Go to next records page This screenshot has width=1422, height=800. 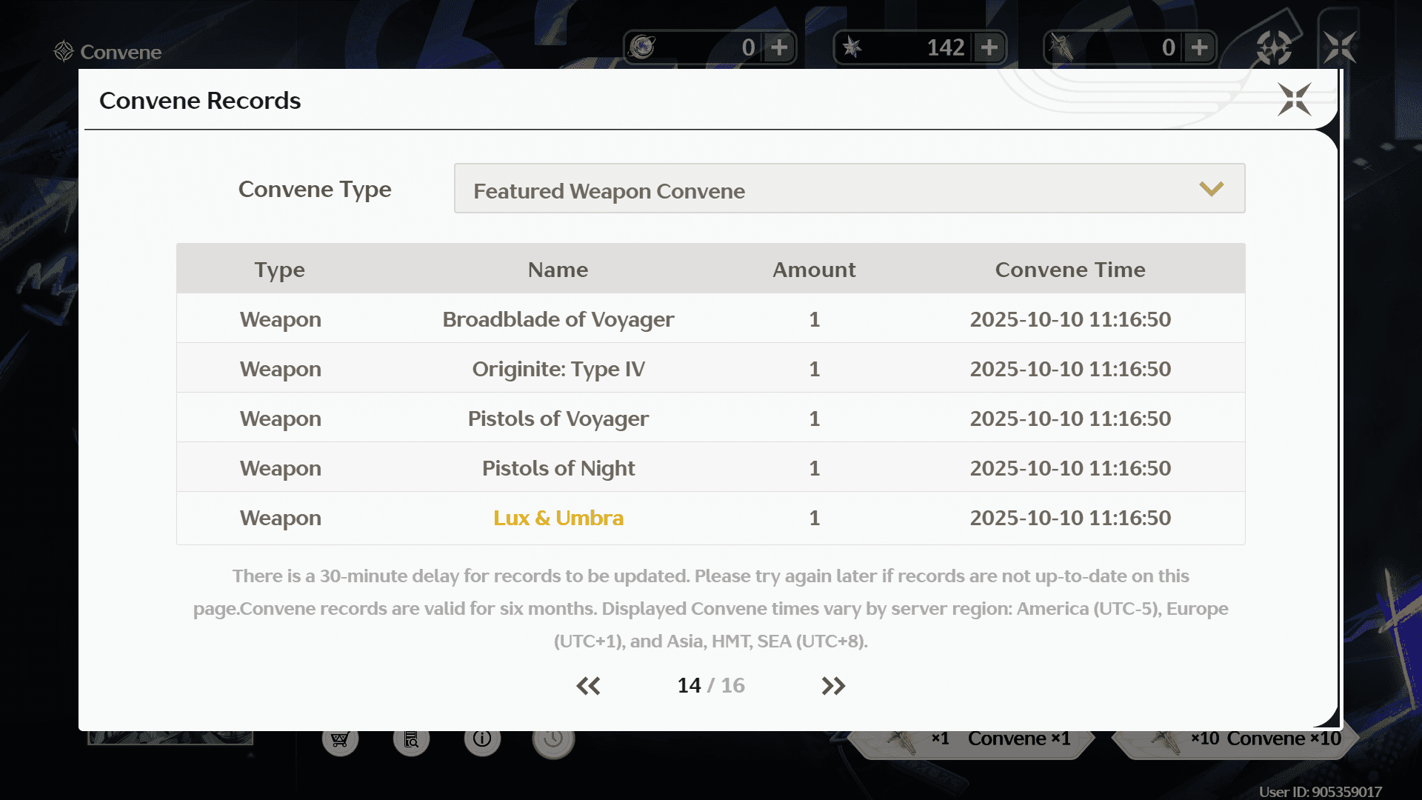coord(833,686)
